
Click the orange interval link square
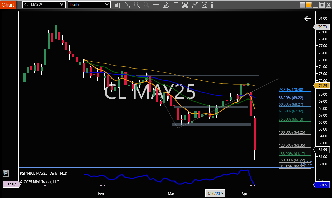(309, 5)
